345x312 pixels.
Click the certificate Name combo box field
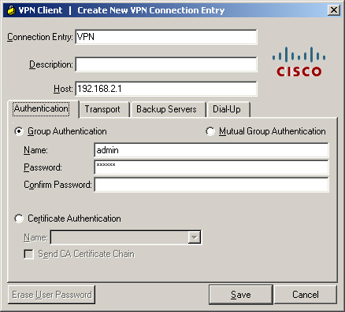click(126, 237)
